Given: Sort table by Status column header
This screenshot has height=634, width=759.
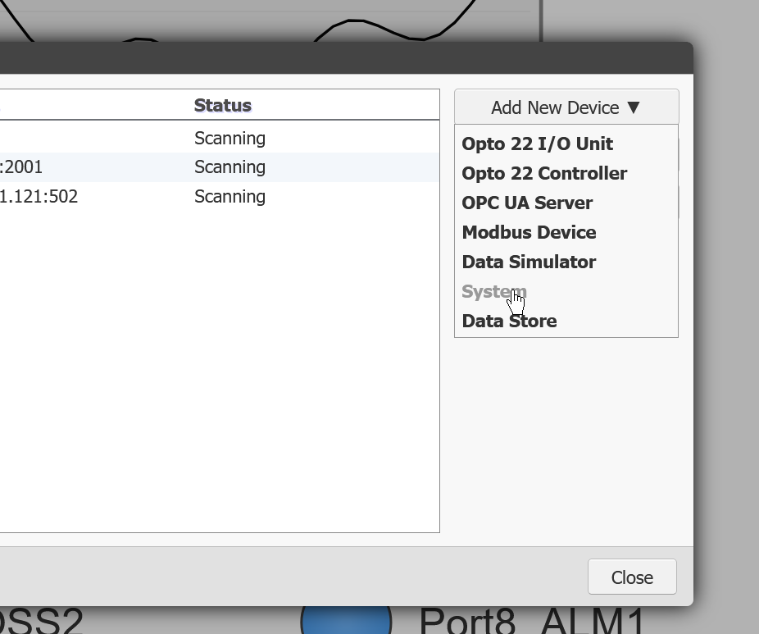Looking at the screenshot, I should 223,105.
